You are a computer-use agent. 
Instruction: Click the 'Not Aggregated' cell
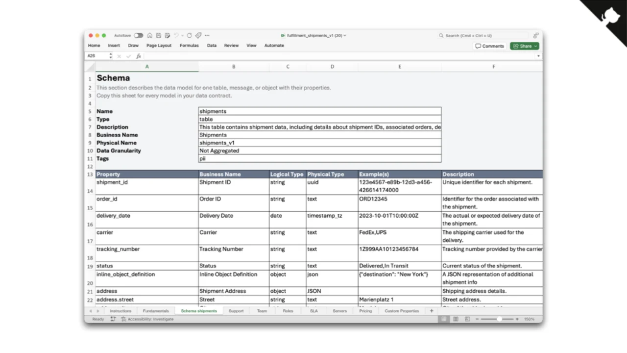(x=320, y=151)
